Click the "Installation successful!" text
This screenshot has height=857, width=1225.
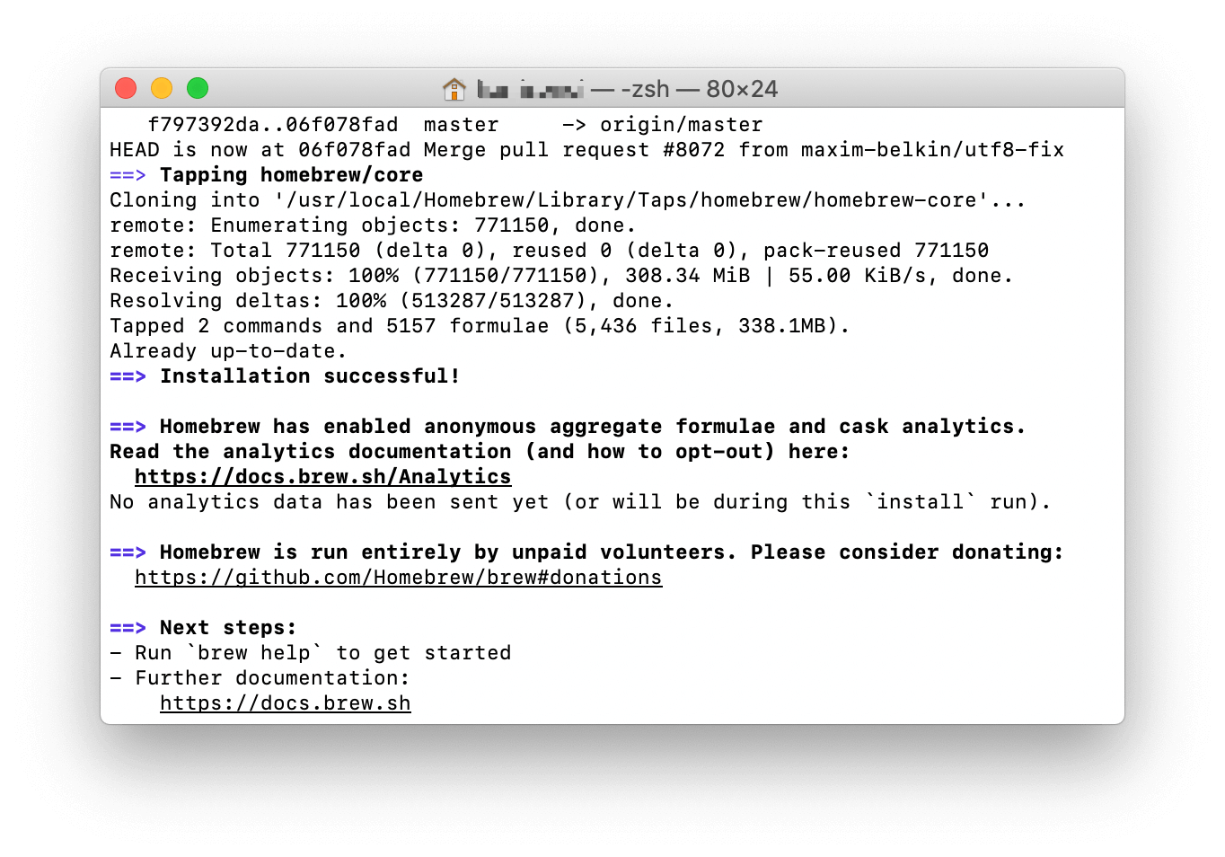[x=310, y=376]
